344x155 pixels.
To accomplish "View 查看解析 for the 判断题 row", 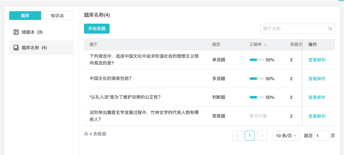I will [317, 98].
